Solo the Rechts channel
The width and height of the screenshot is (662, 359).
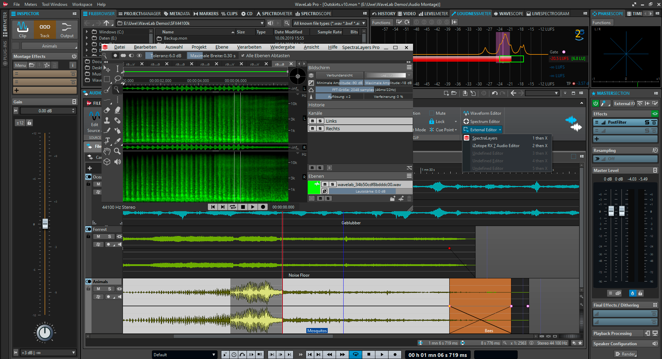point(320,129)
